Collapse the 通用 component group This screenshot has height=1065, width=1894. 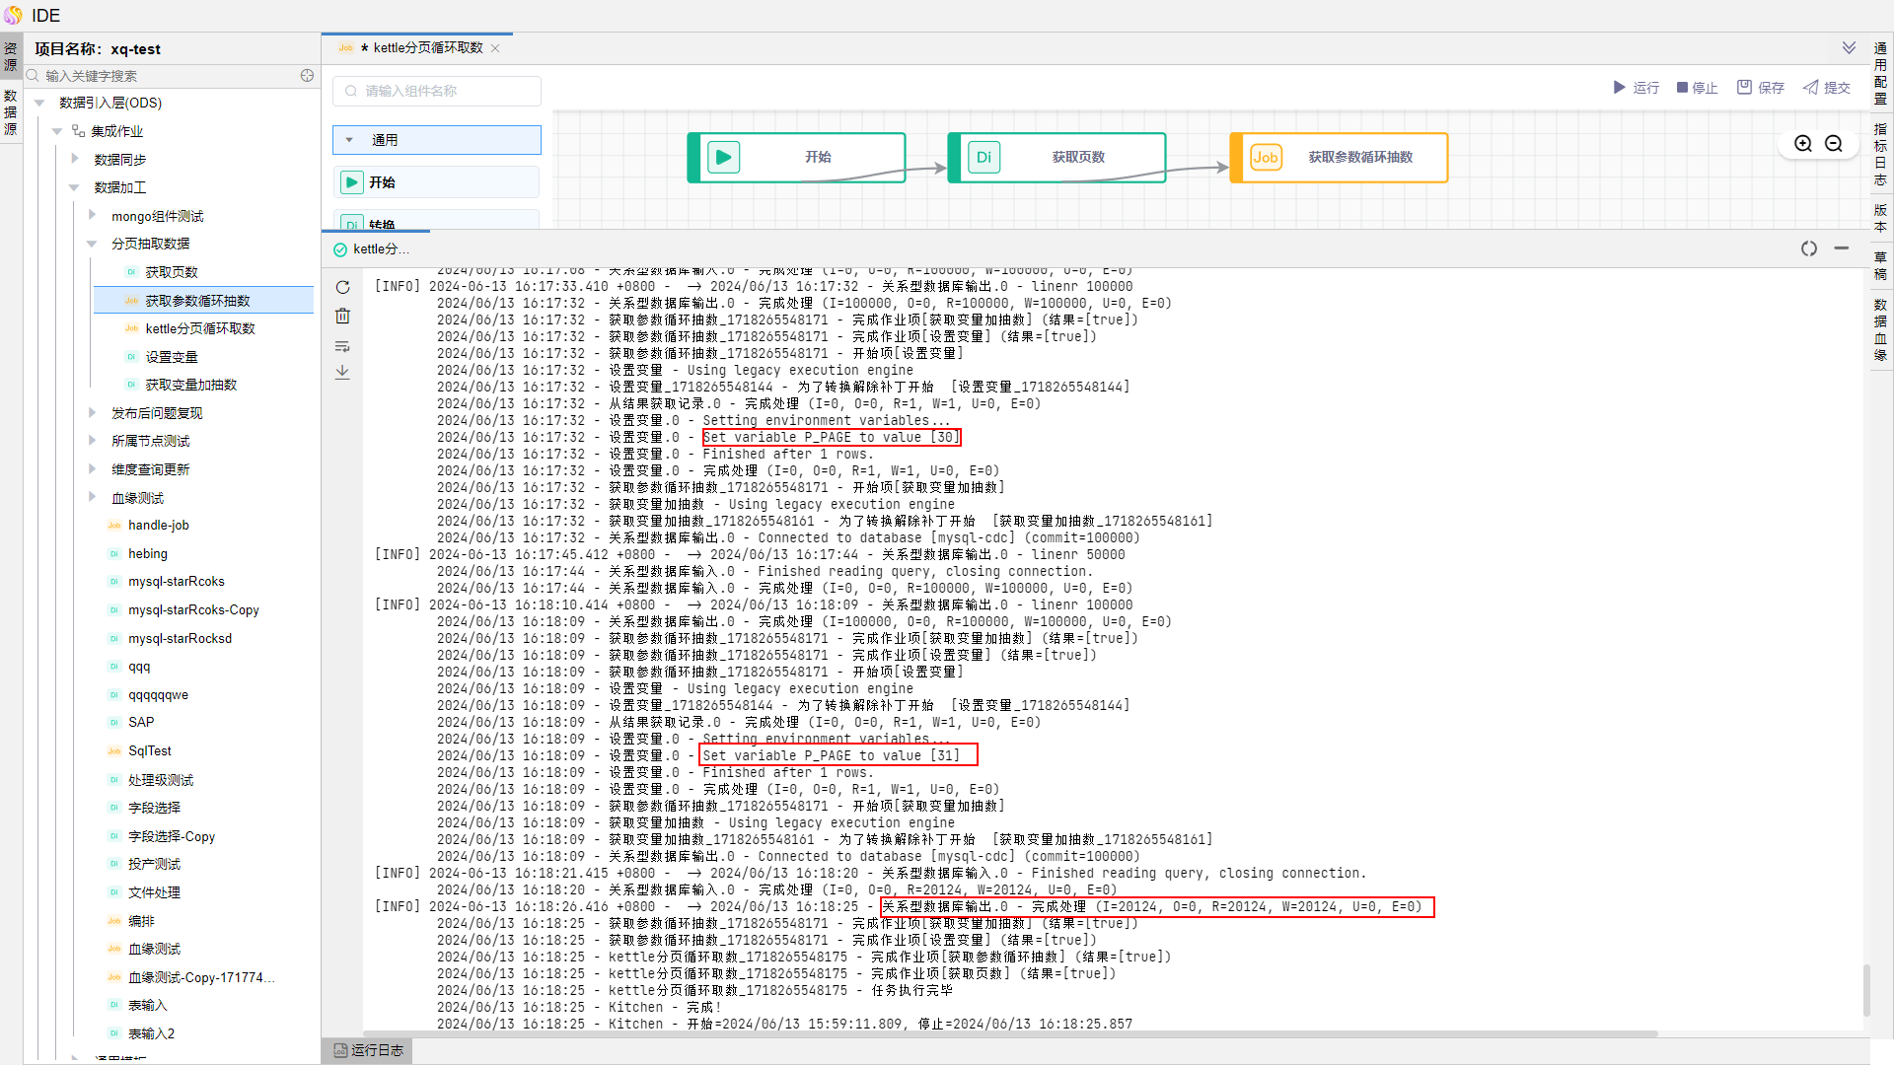tap(349, 140)
